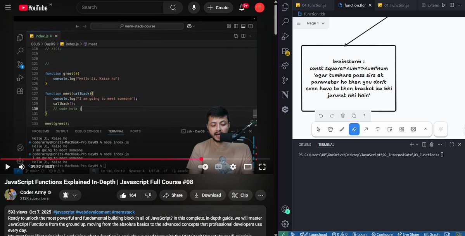The width and height of the screenshot is (465, 236).
Task: Open VS Code Search view in the right window
Action: coord(285,21)
